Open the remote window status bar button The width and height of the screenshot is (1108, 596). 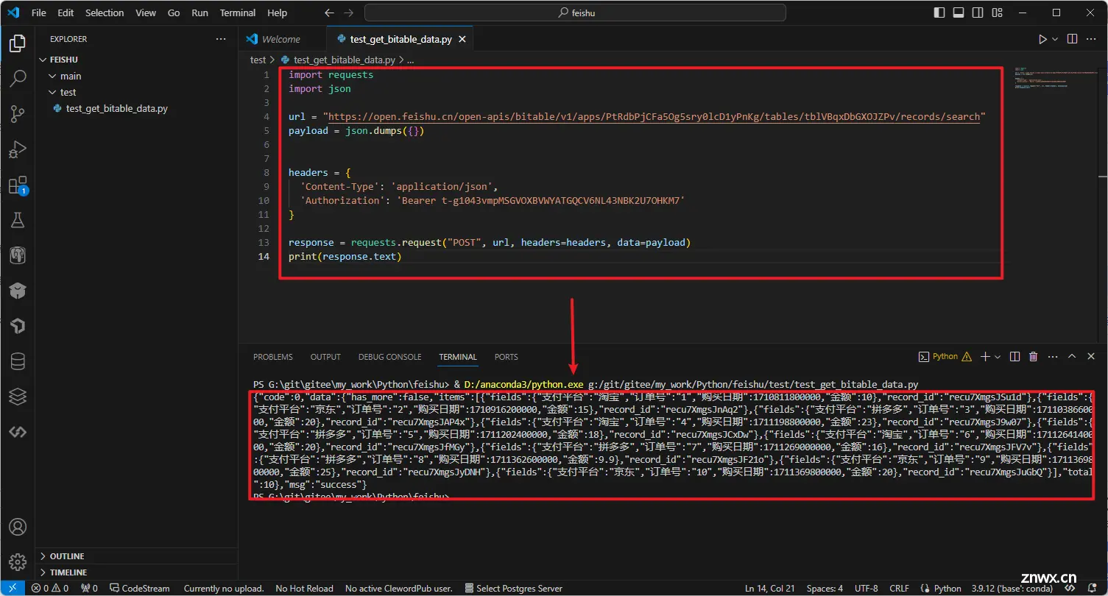click(12, 588)
